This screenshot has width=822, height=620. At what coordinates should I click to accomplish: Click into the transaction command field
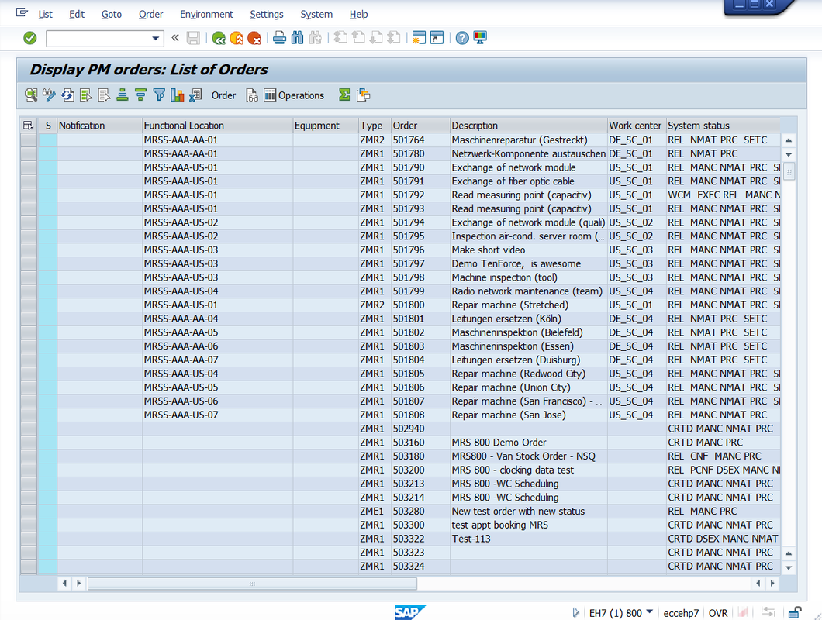click(98, 38)
